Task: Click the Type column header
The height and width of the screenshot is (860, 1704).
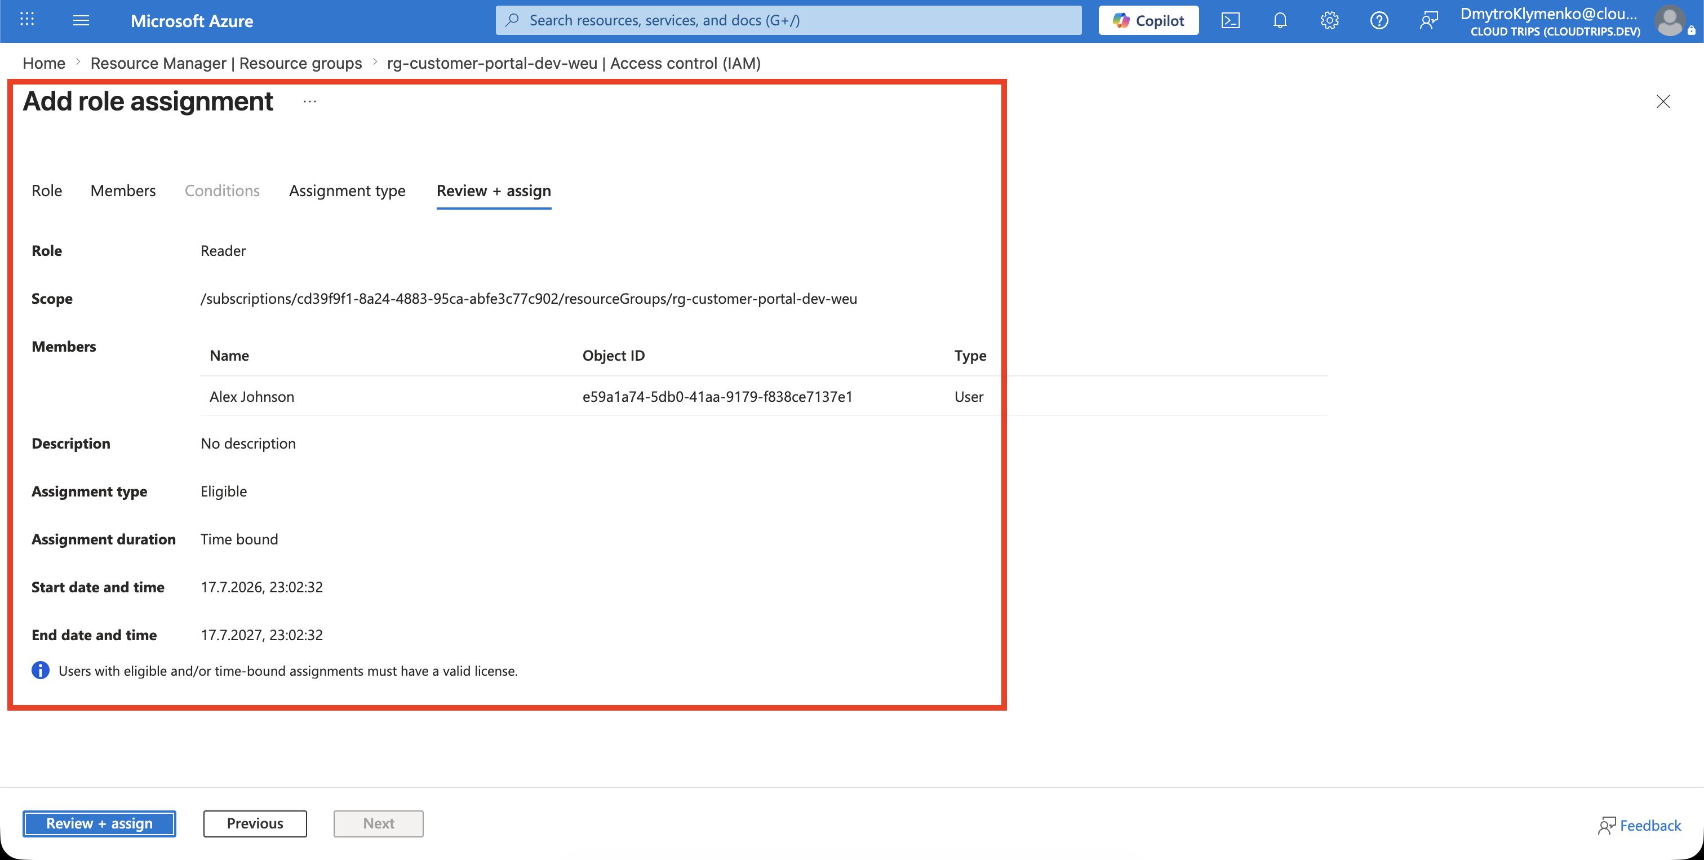Action: point(970,355)
